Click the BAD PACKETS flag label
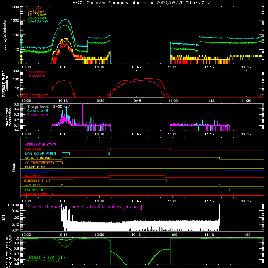 pyautogui.click(x=37, y=195)
